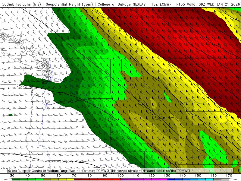Click the 40 value on the color scale

[x=28, y=176]
